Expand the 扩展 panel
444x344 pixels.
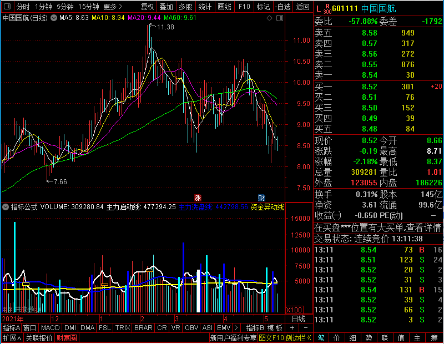click(x=12, y=338)
